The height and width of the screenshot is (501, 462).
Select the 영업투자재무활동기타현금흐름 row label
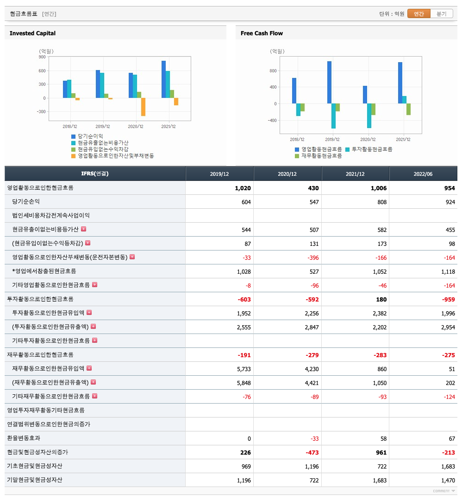click(45, 410)
